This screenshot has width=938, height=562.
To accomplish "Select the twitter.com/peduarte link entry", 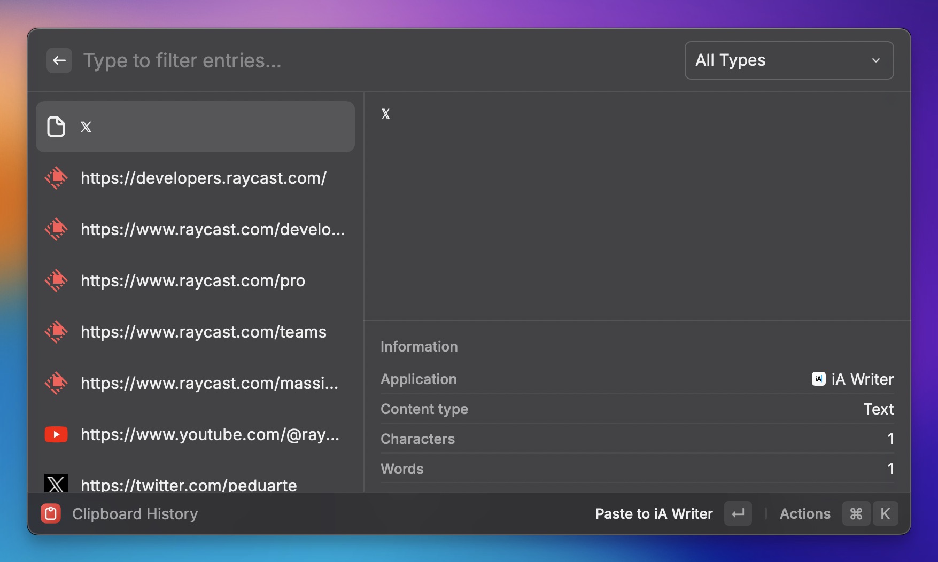I will coord(189,485).
